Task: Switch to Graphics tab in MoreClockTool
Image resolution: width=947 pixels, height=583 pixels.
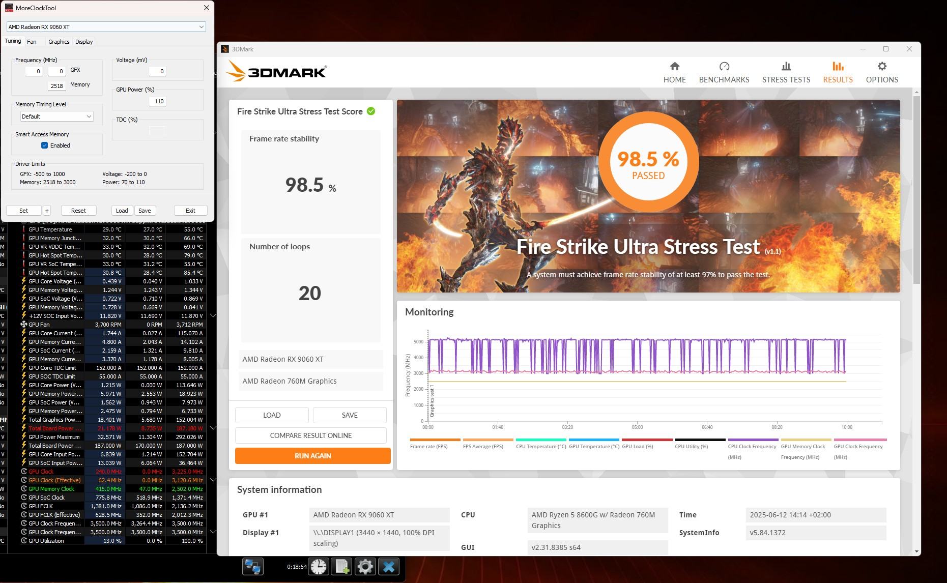Action: coord(59,42)
